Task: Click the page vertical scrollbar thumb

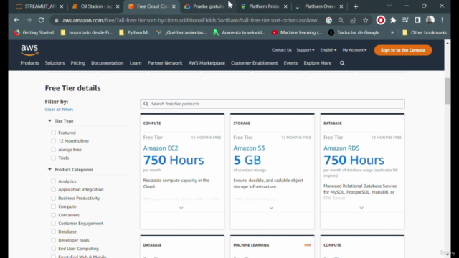Action: click(448, 91)
